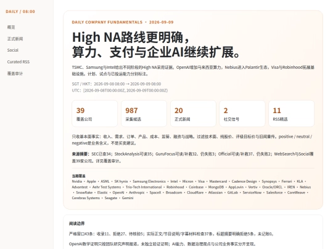333x249 pixels.
Task: Open the 概览 sidebar section
Action: tap(11, 27)
